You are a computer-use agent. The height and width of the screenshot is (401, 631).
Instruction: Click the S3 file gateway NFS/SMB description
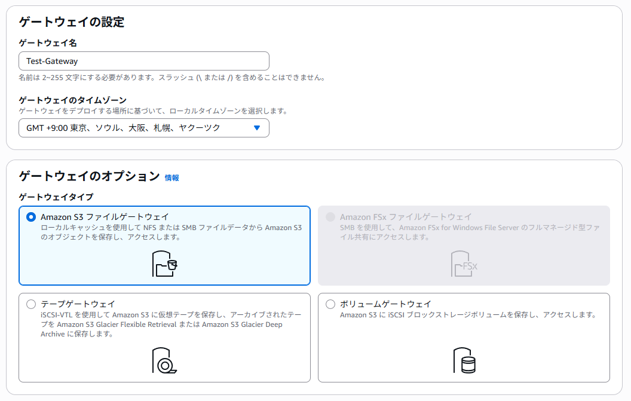(171, 232)
